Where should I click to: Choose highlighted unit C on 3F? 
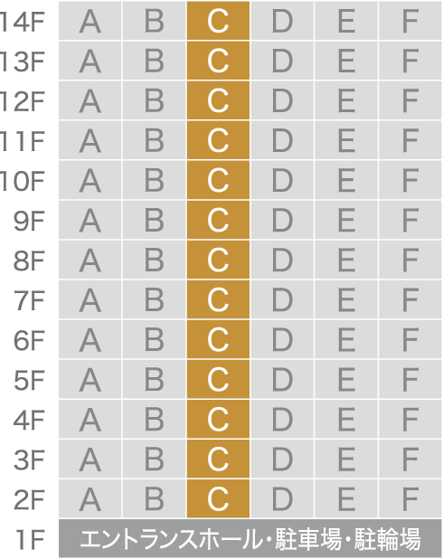(x=218, y=460)
